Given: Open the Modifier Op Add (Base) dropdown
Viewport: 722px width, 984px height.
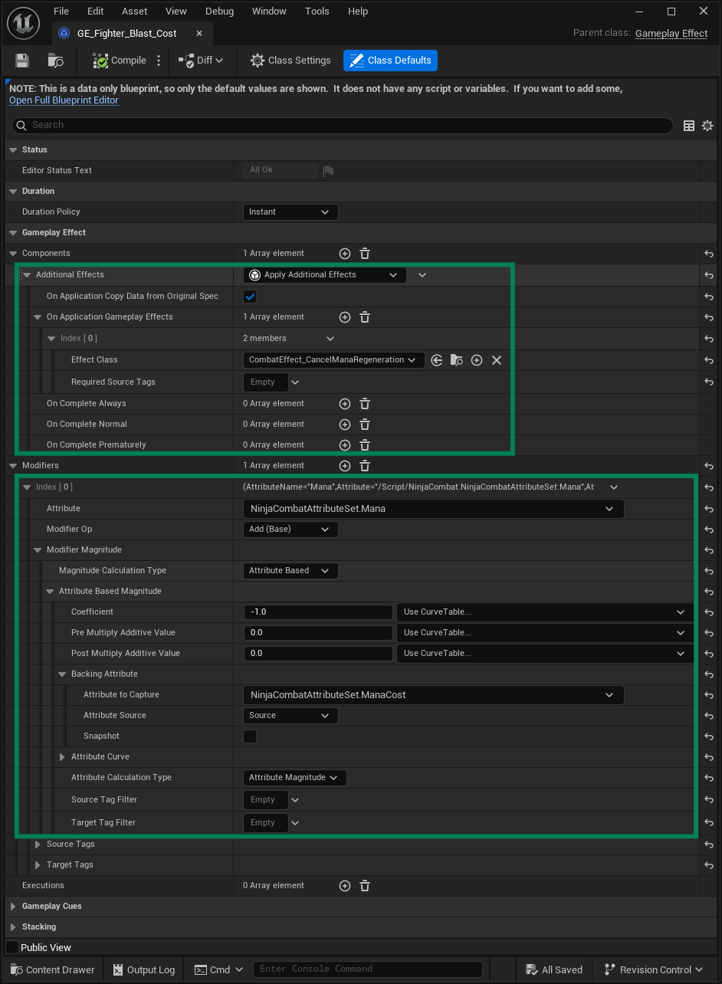Looking at the screenshot, I should [290, 530].
